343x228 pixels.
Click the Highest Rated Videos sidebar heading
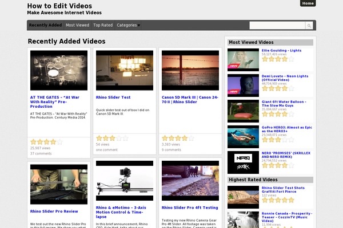tap(270, 180)
